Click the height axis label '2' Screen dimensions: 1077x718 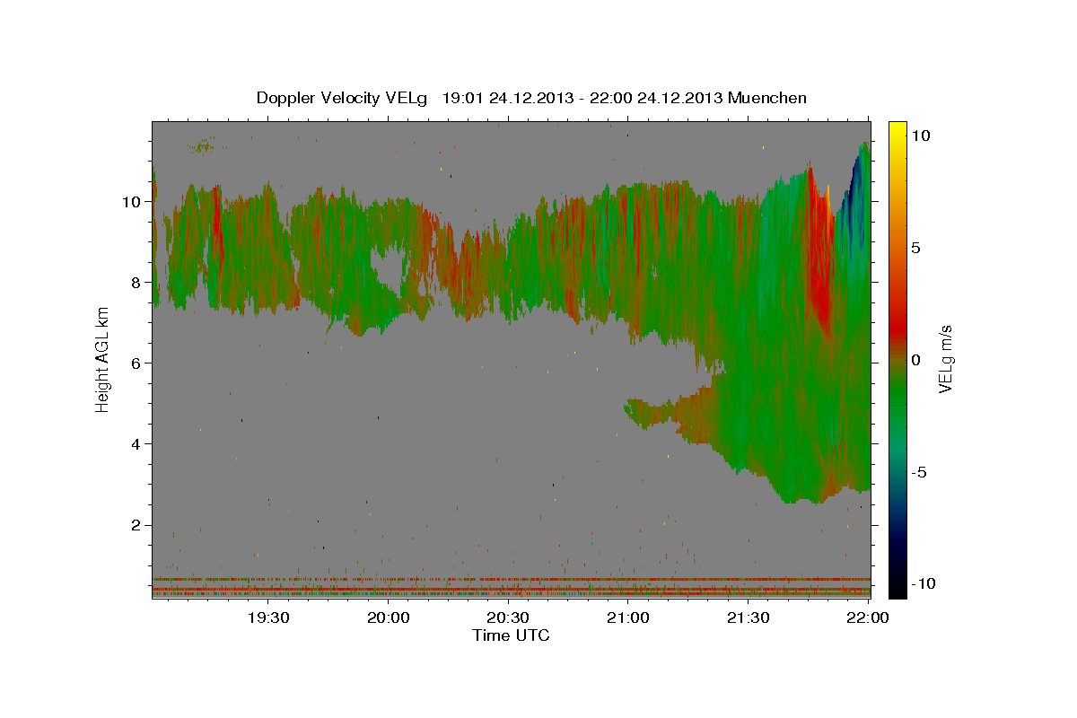pyautogui.click(x=138, y=525)
